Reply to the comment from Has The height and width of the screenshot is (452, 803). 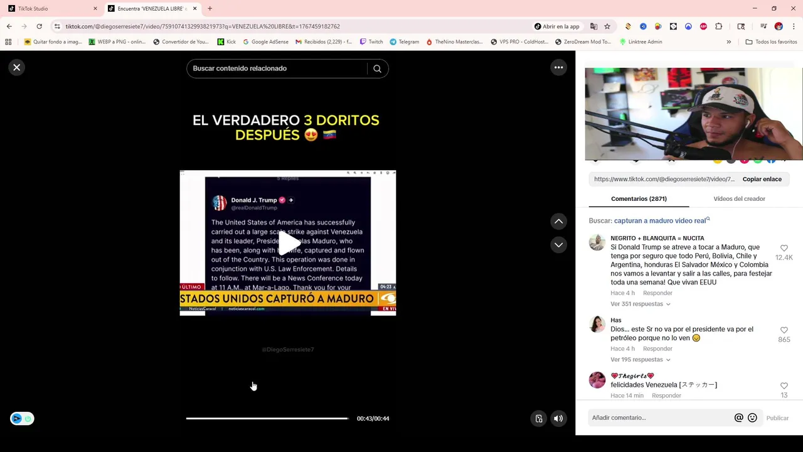[x=657, y=348]
